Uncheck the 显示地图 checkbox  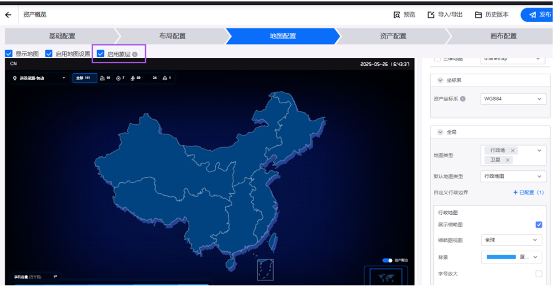9,54
